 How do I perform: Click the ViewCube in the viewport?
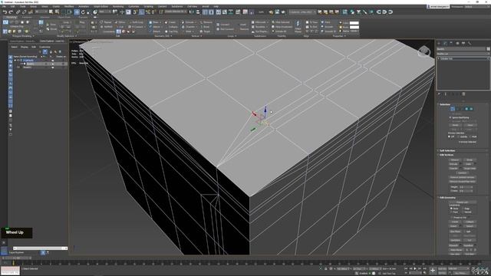coord(424,51)
